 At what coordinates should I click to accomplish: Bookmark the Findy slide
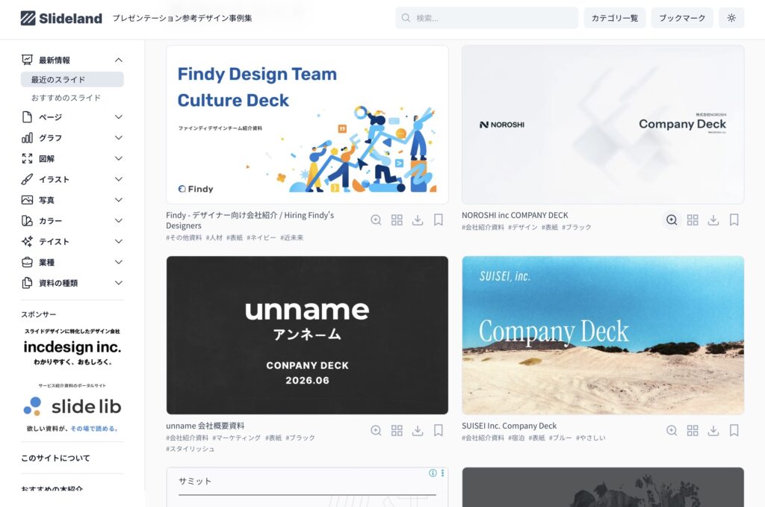tap(439, 220)
